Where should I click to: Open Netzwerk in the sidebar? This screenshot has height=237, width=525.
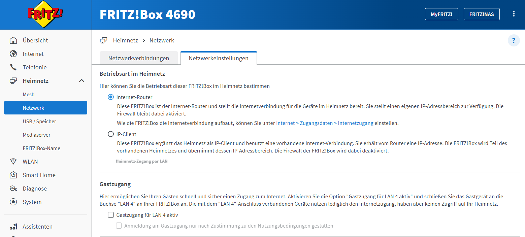pyautogui.click(x=46, y=108)
